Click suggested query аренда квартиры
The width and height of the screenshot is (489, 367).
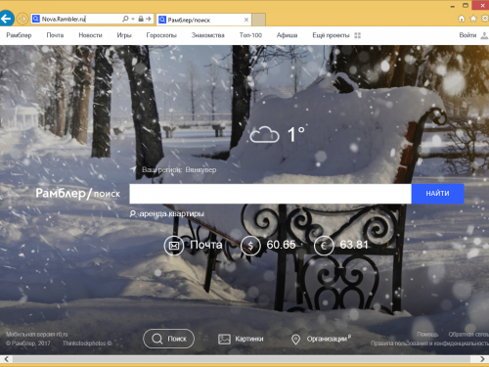(x=172, y=213)
